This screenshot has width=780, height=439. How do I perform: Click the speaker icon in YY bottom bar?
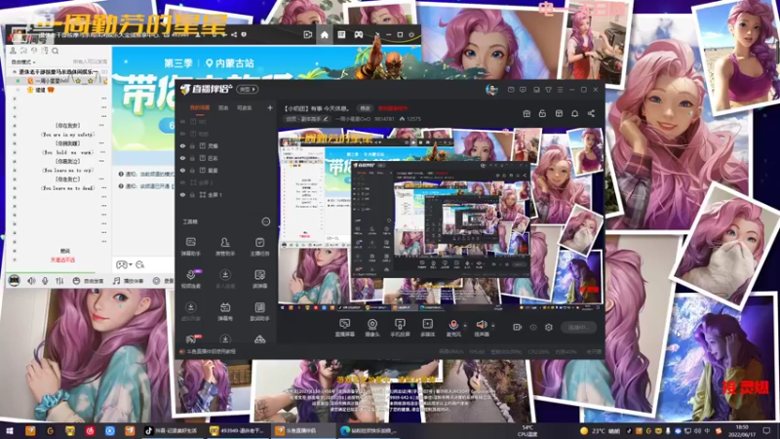coord(31,281)
